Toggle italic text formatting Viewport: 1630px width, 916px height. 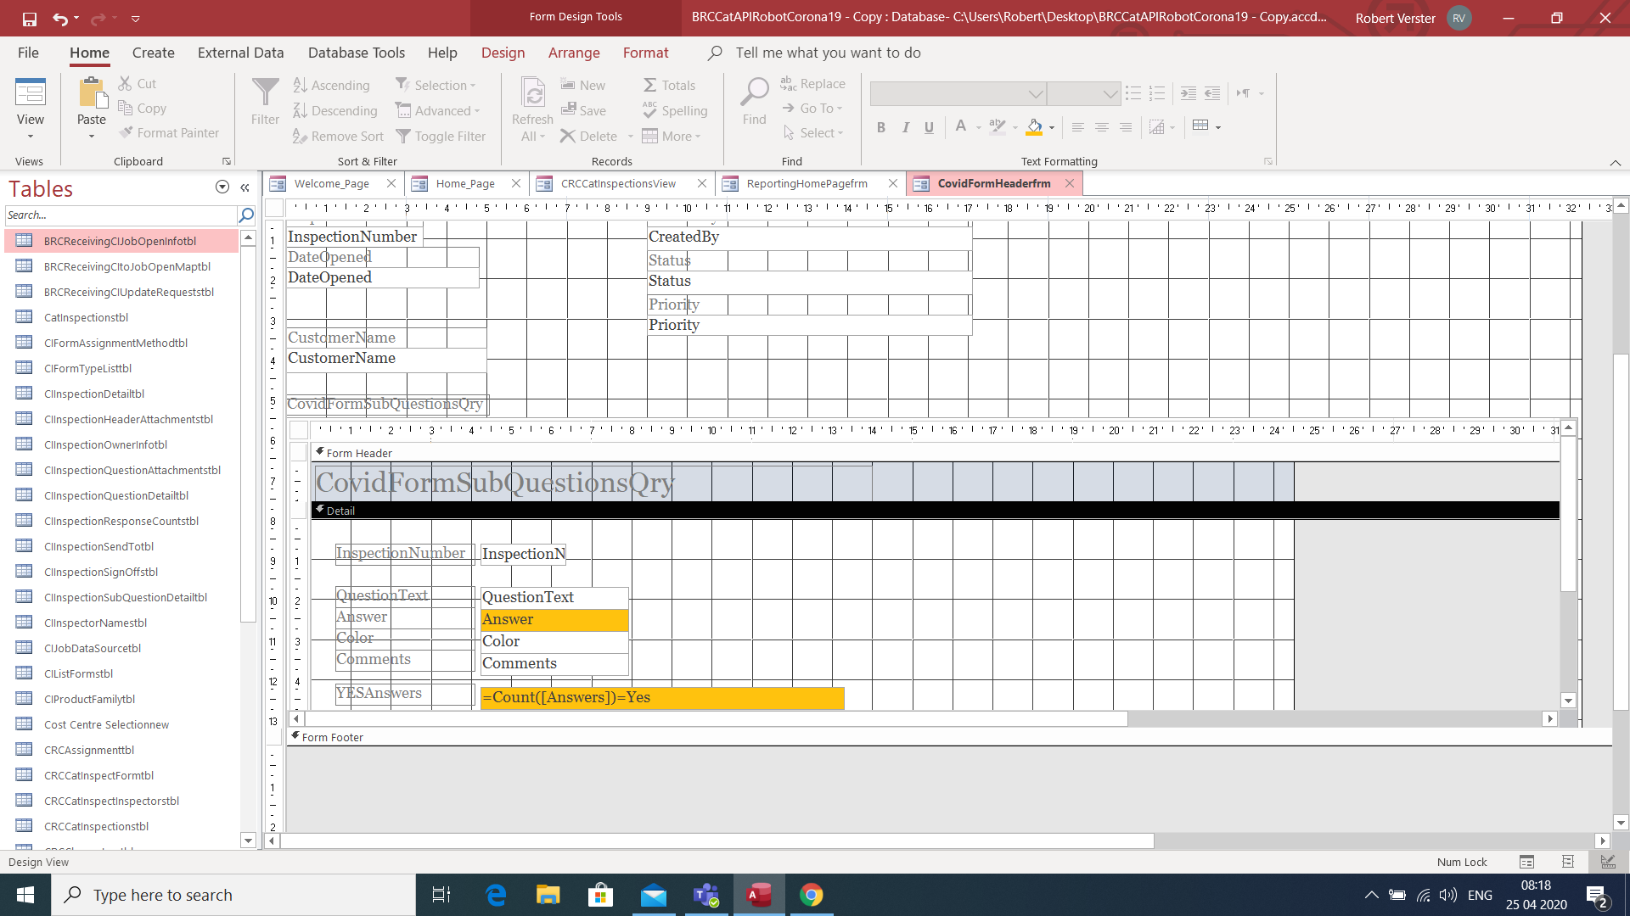905,127
